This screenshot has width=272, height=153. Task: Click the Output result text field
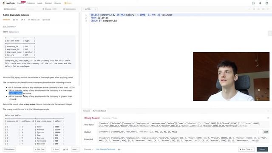pyautogui.click(x=177, y=132)
